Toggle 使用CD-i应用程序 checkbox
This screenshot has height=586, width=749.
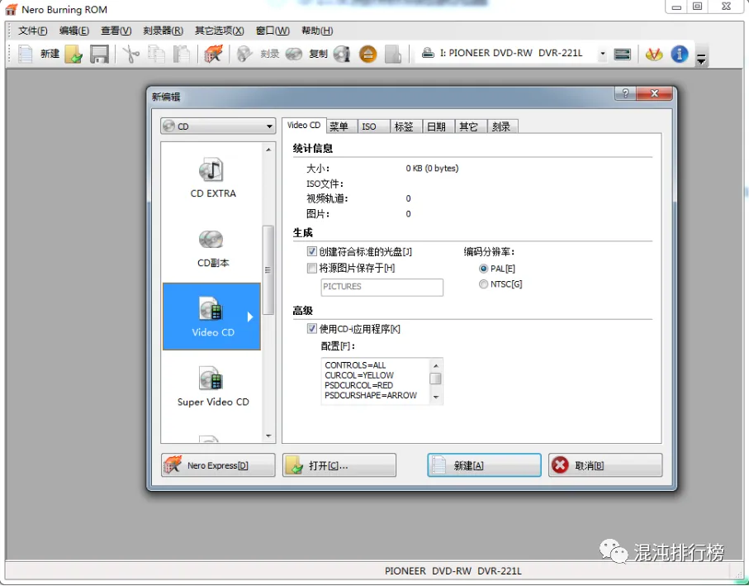pos(312,328)
